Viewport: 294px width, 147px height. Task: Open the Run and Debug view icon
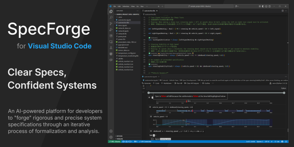[111, 30]
